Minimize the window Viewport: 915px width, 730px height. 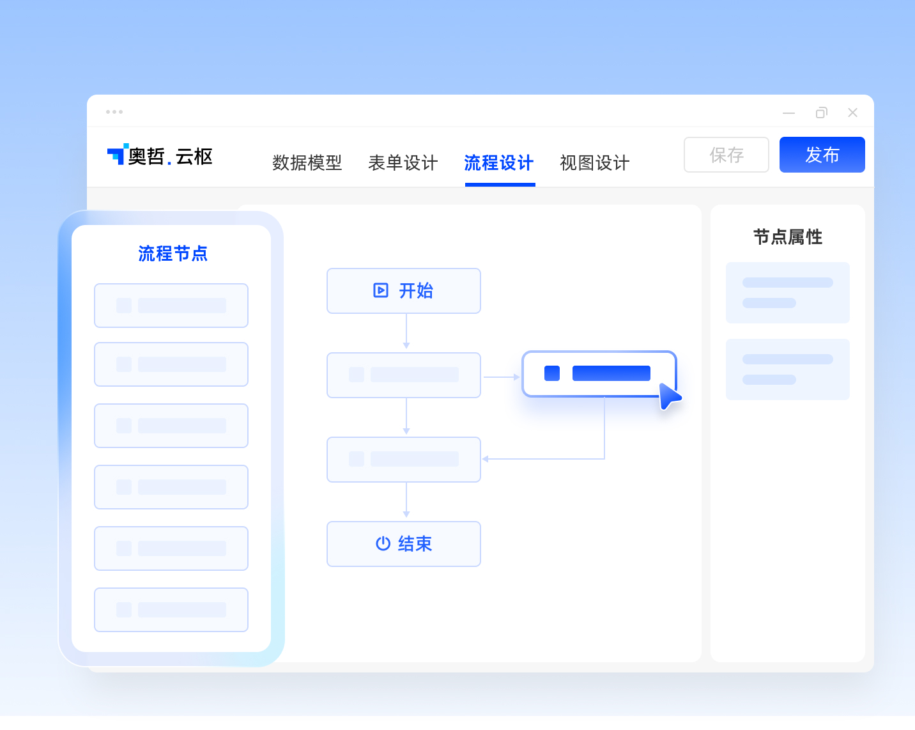point(789,113)
